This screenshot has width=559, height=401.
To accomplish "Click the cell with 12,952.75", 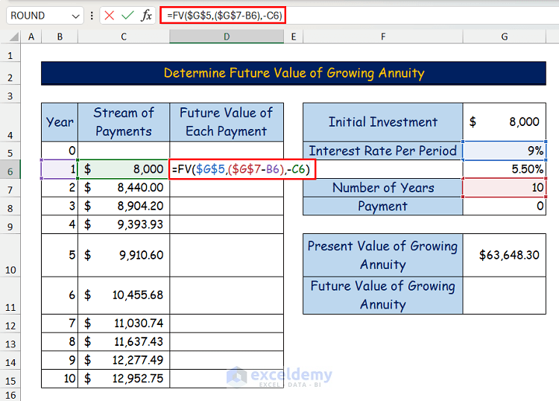I will pos(124,379).
